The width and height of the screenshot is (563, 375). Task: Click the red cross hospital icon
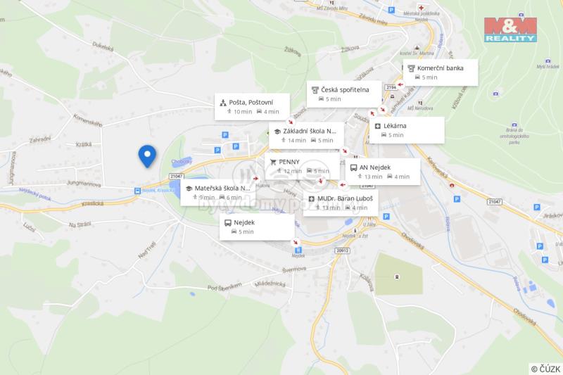[x=421, y=8]
